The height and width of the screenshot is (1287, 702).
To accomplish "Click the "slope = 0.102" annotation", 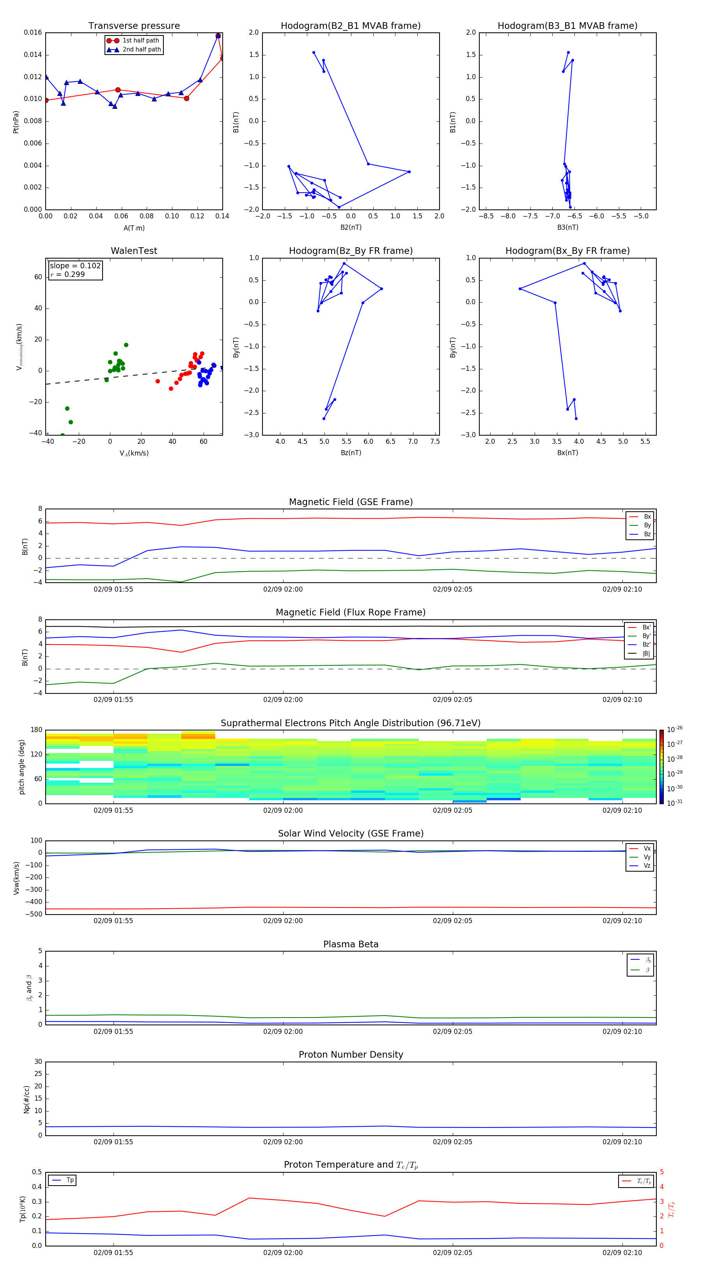I will [75, 266].
